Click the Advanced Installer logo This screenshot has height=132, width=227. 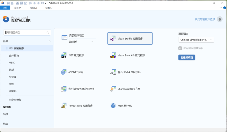pos(17,19)
